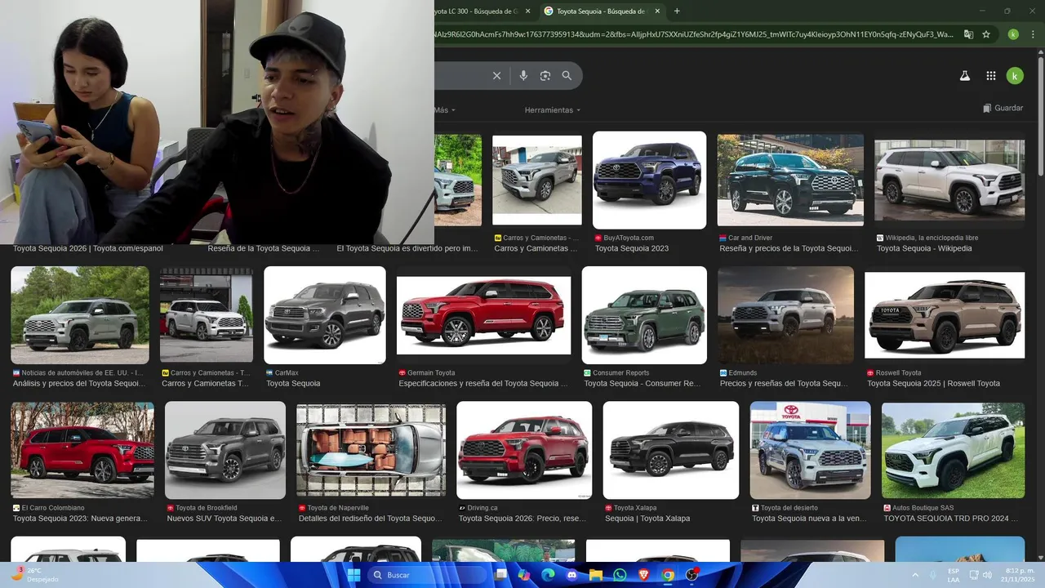This screenshot has width=1045, height=588.
Task: Bookmark this page with the star
Action: click(x=986, y=34)
